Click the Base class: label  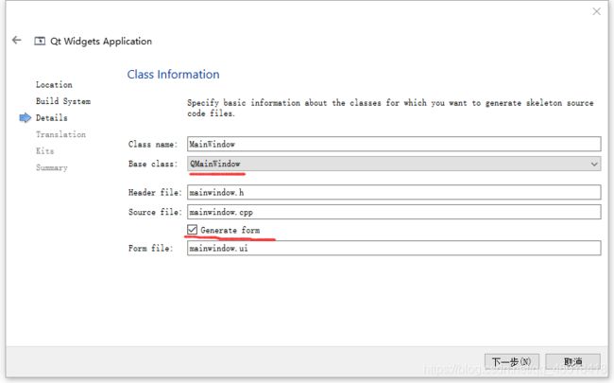coord(153,164)
